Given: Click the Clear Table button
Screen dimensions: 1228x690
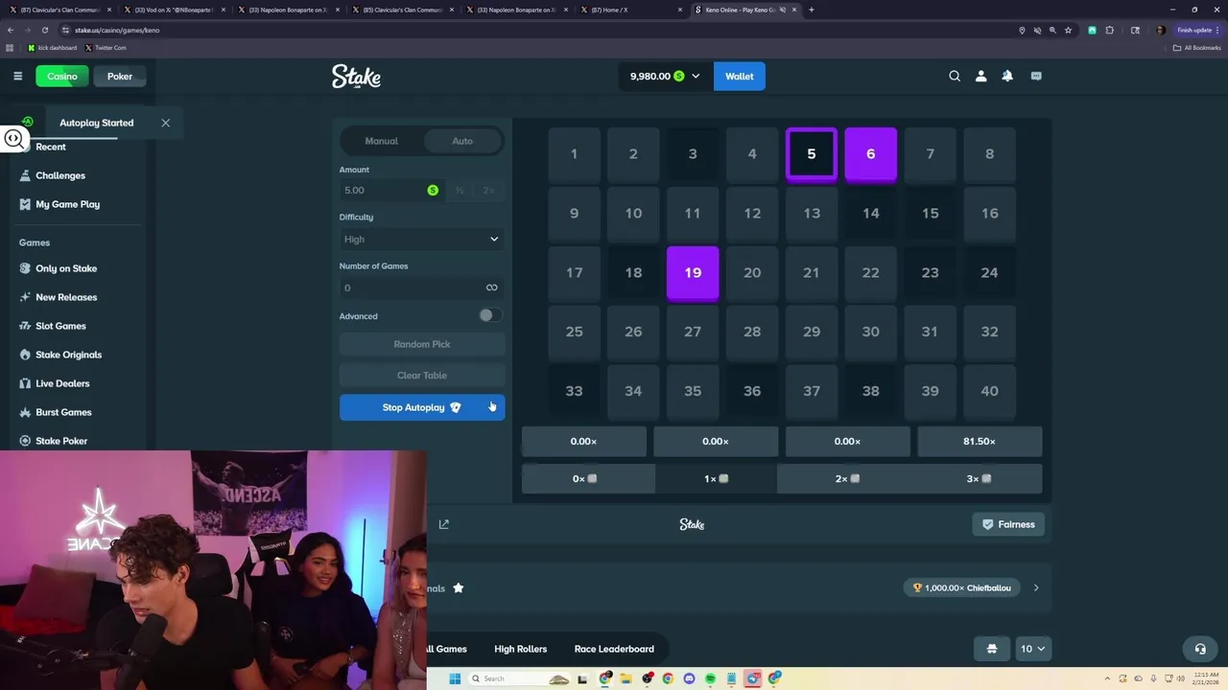Looking at the screenshot, I should 422,376.
